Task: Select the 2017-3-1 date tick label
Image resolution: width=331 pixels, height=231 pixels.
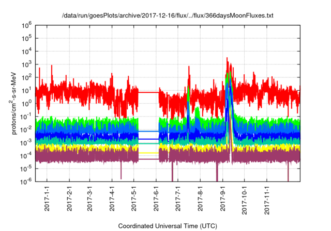Action: point(89,199)
